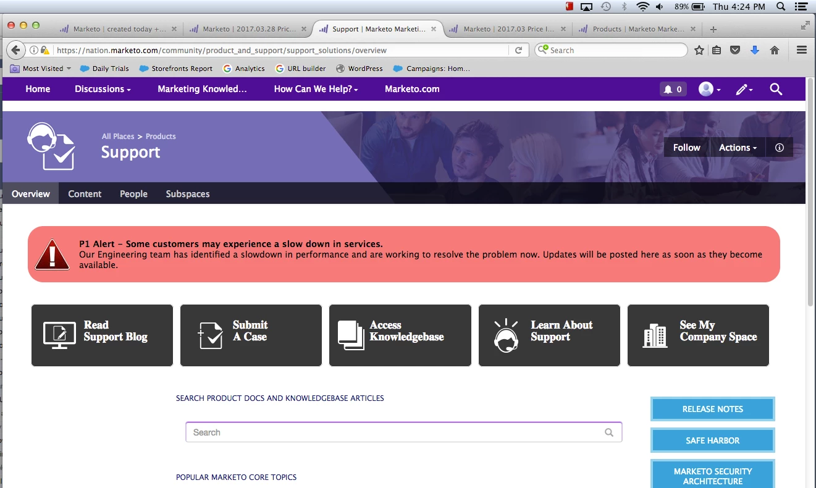Open the Submit A Case tile
The height and width of the screenshot is (488, 816).
(x=251, y=335)
